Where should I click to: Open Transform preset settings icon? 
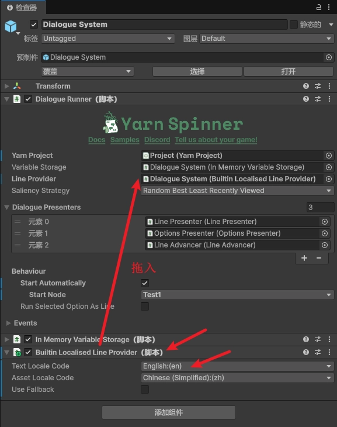point(318,86)
